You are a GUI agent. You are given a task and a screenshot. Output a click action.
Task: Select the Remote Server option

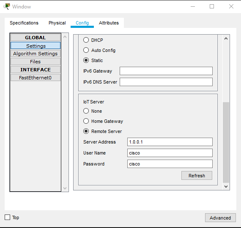click(x=86, y=131)
